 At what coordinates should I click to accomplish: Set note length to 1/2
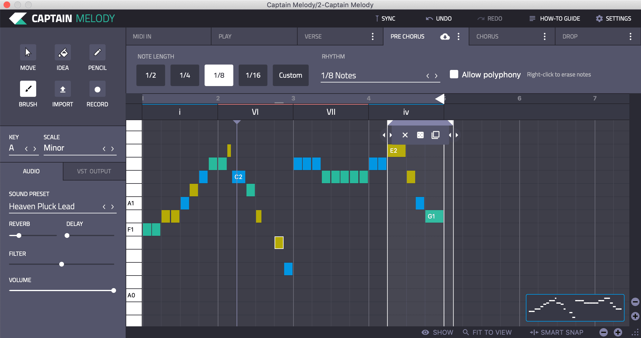(151, 75)
